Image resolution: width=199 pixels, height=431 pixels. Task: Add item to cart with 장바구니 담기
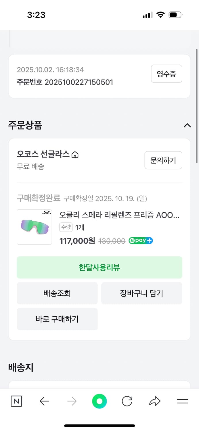141,293
